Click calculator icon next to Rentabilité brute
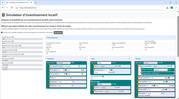The height and width of the screenshot is (99, 179). [x=13, y=37]
